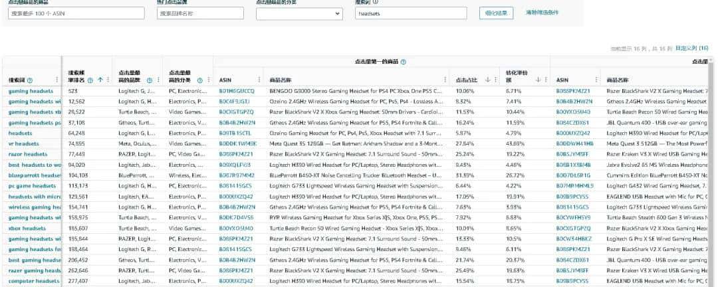Open column menu for 点击量最高的品牌 header
The height and width of the screenshot is (287, 718).
click(x=158, y=80)
